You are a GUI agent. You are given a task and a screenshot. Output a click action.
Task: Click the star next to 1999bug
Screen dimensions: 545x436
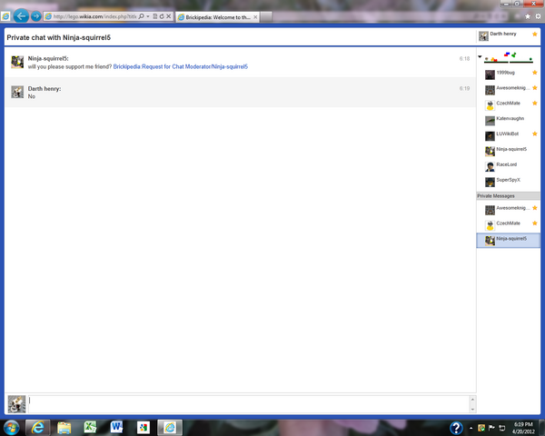[x=535, y=73]
